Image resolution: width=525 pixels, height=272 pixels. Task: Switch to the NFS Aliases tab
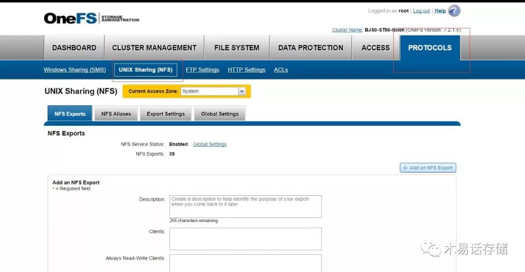click(x=116, y=114)
